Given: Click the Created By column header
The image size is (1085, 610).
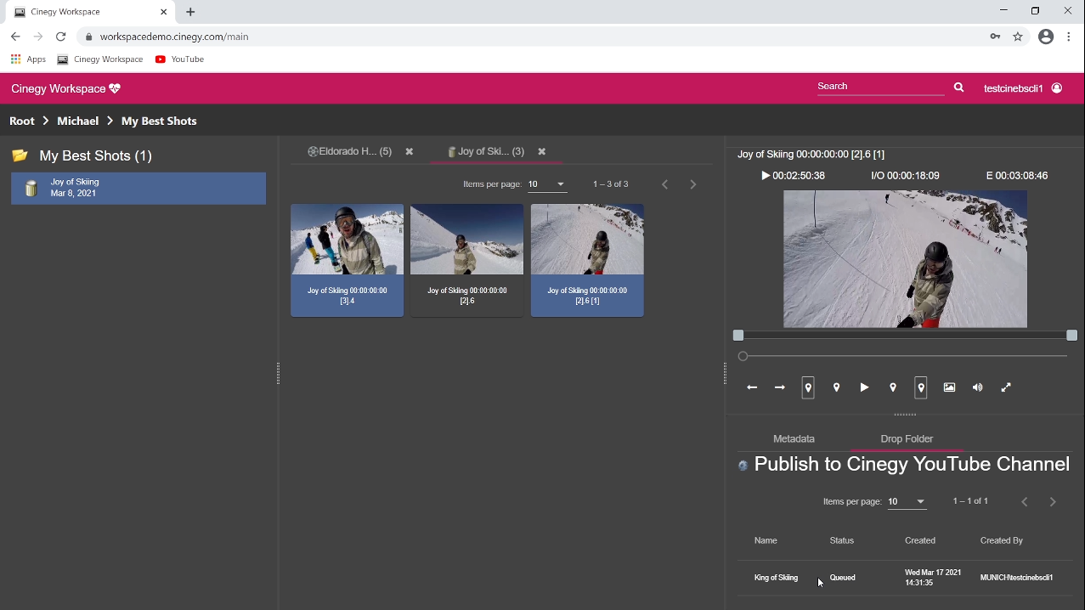Looking at the screenshot, I should coord(1002,540).
